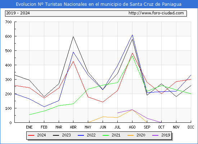
Task: Click the JUL month axis label
Action: (117, 127)
